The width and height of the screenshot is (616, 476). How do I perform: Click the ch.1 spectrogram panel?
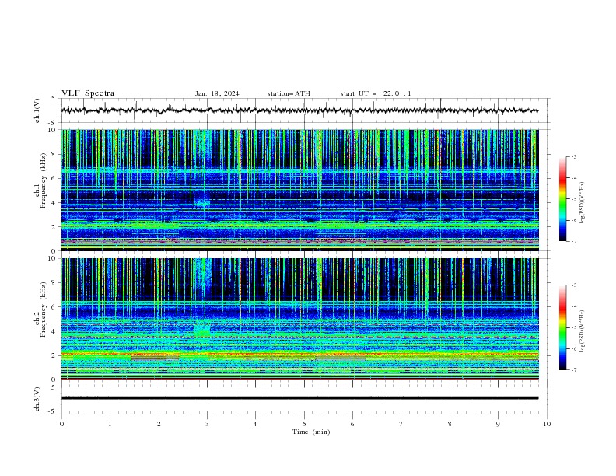coord(300,190)
